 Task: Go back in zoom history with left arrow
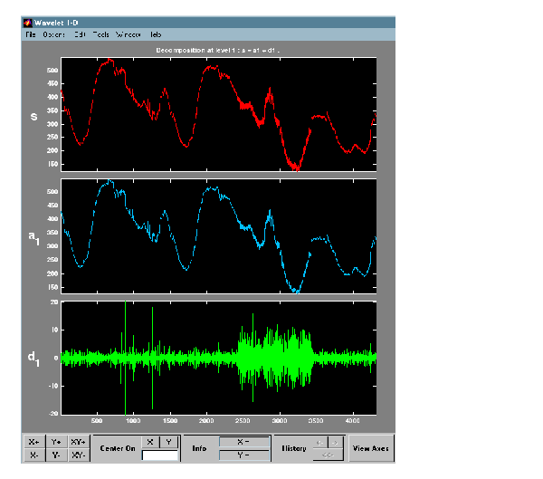pos(319,442)
